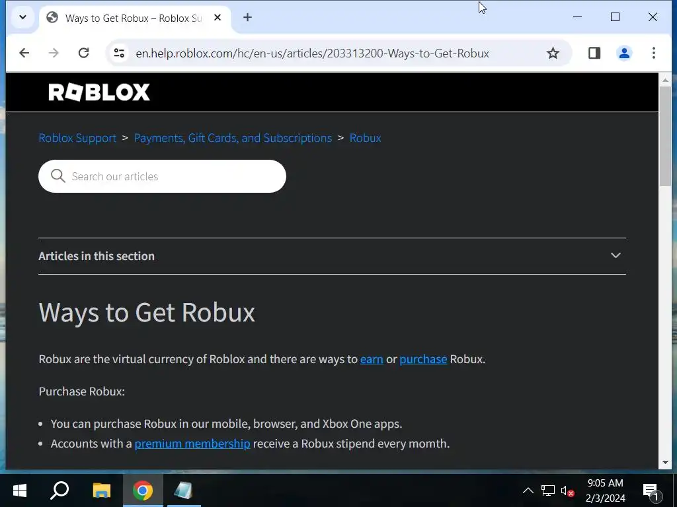Go back to the previous page
Screen dimensions: 677x507
24,53
